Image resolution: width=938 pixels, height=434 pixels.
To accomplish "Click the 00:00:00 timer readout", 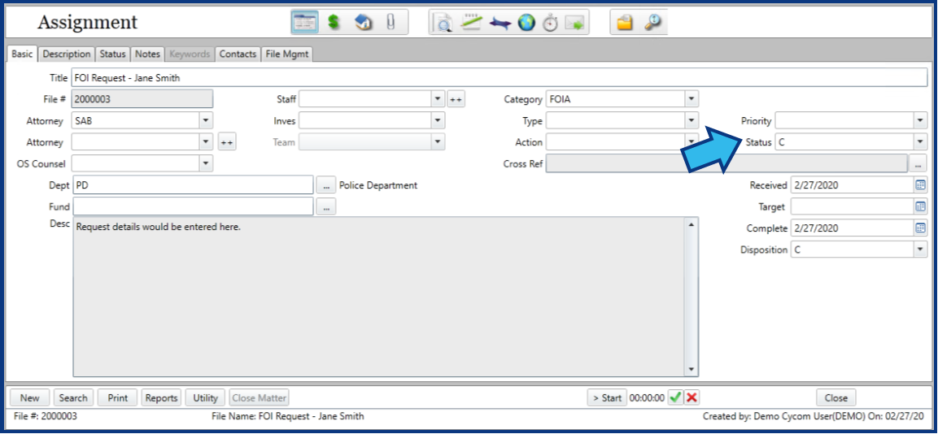I will [647, 397].
